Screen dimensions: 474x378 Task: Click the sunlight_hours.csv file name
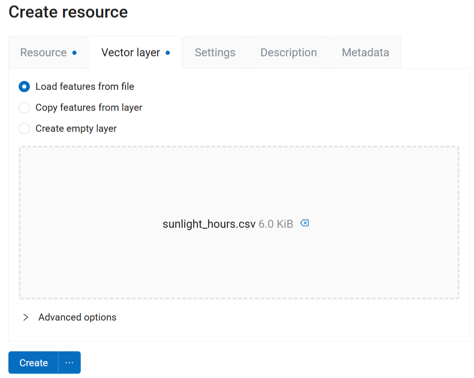point(209,224)
